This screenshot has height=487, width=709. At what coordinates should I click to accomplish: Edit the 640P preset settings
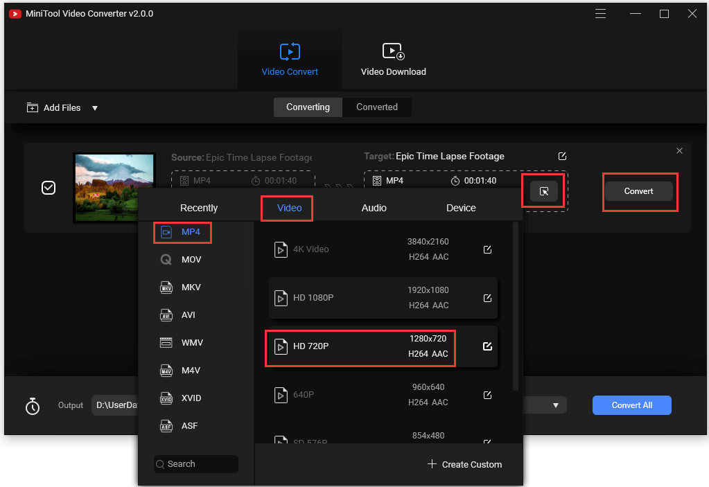click(x=487, y=396)
